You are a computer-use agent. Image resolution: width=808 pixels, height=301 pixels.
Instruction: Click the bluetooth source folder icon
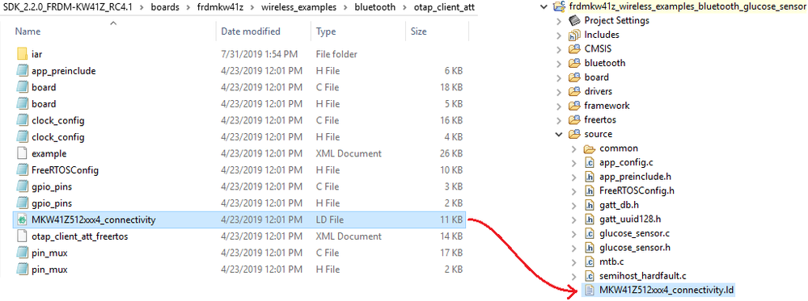click(574, 63)
